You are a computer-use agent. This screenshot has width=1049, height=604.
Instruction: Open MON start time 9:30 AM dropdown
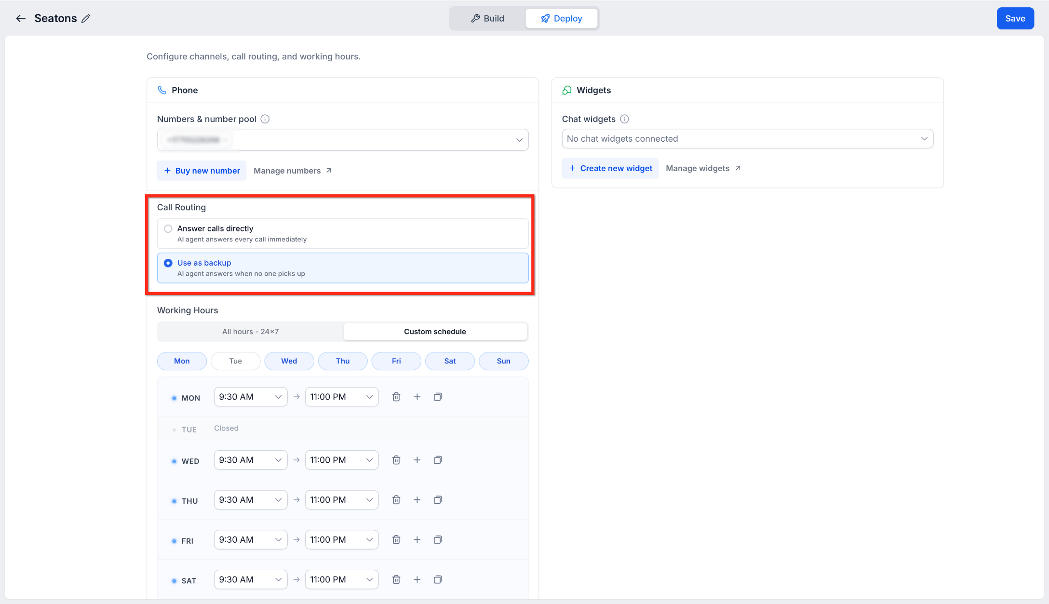[251, 397]
